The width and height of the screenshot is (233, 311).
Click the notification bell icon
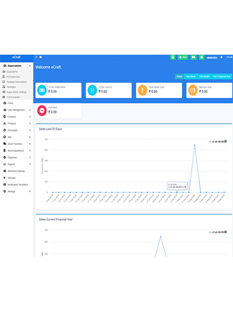point(221,57)
